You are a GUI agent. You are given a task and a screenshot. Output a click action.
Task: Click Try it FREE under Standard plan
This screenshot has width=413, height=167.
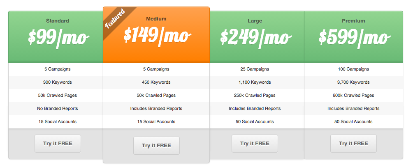point(58,144)
